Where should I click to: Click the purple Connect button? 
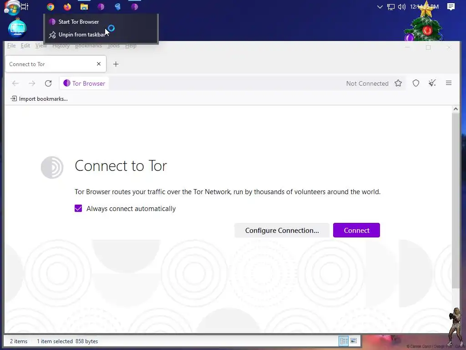click(356, 230)
